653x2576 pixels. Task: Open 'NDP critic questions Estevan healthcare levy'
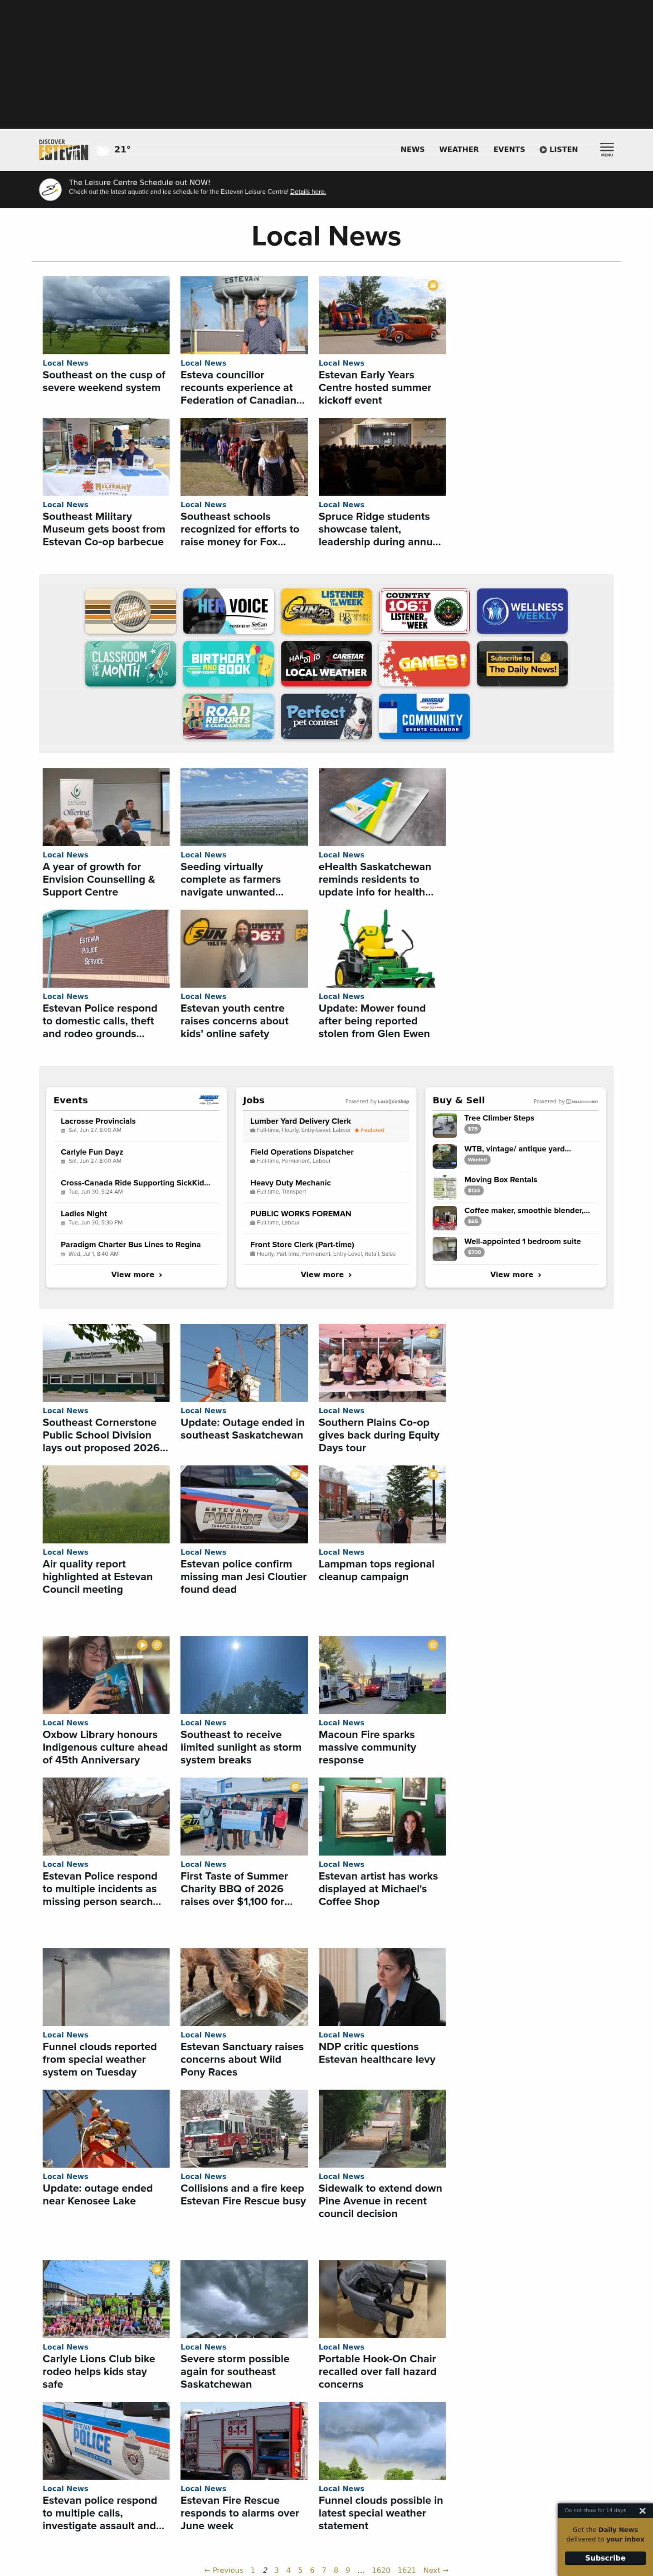[377, 2053]
